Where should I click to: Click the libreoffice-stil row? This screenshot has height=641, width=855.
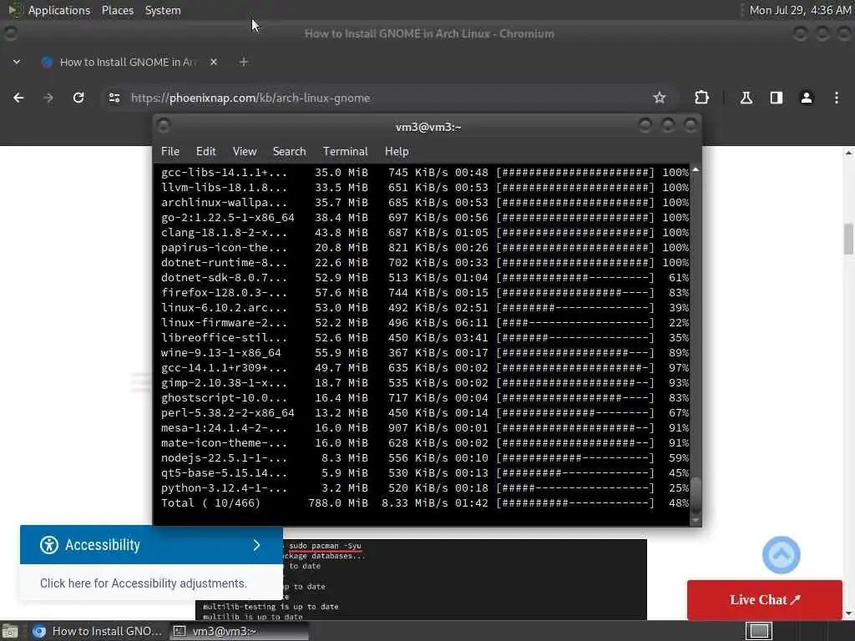coord(425,337)
